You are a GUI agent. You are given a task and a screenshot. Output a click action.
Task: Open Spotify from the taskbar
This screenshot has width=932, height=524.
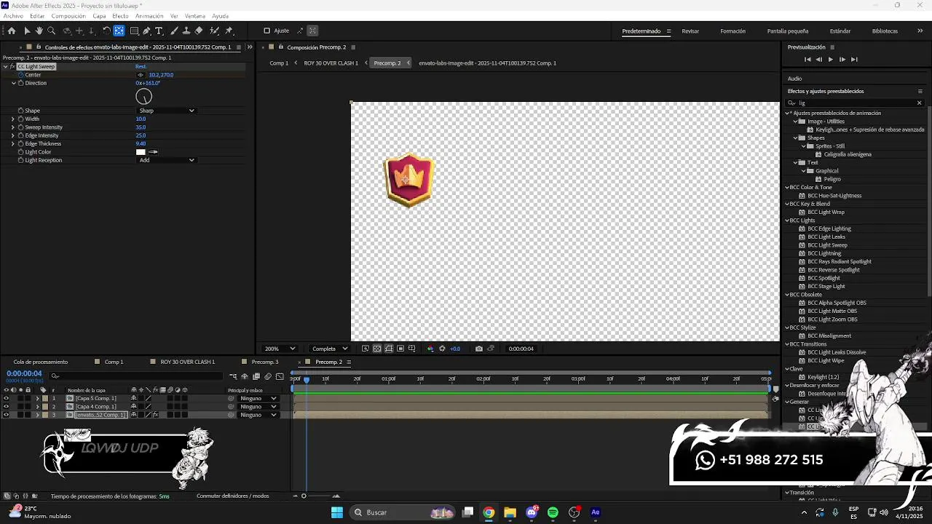(553, 512)
